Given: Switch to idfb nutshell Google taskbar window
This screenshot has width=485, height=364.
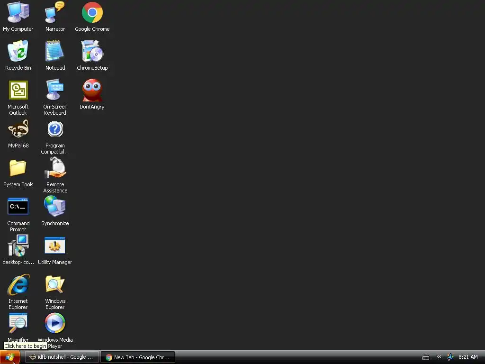Looking at the screenshot, I should click(62, 357).
